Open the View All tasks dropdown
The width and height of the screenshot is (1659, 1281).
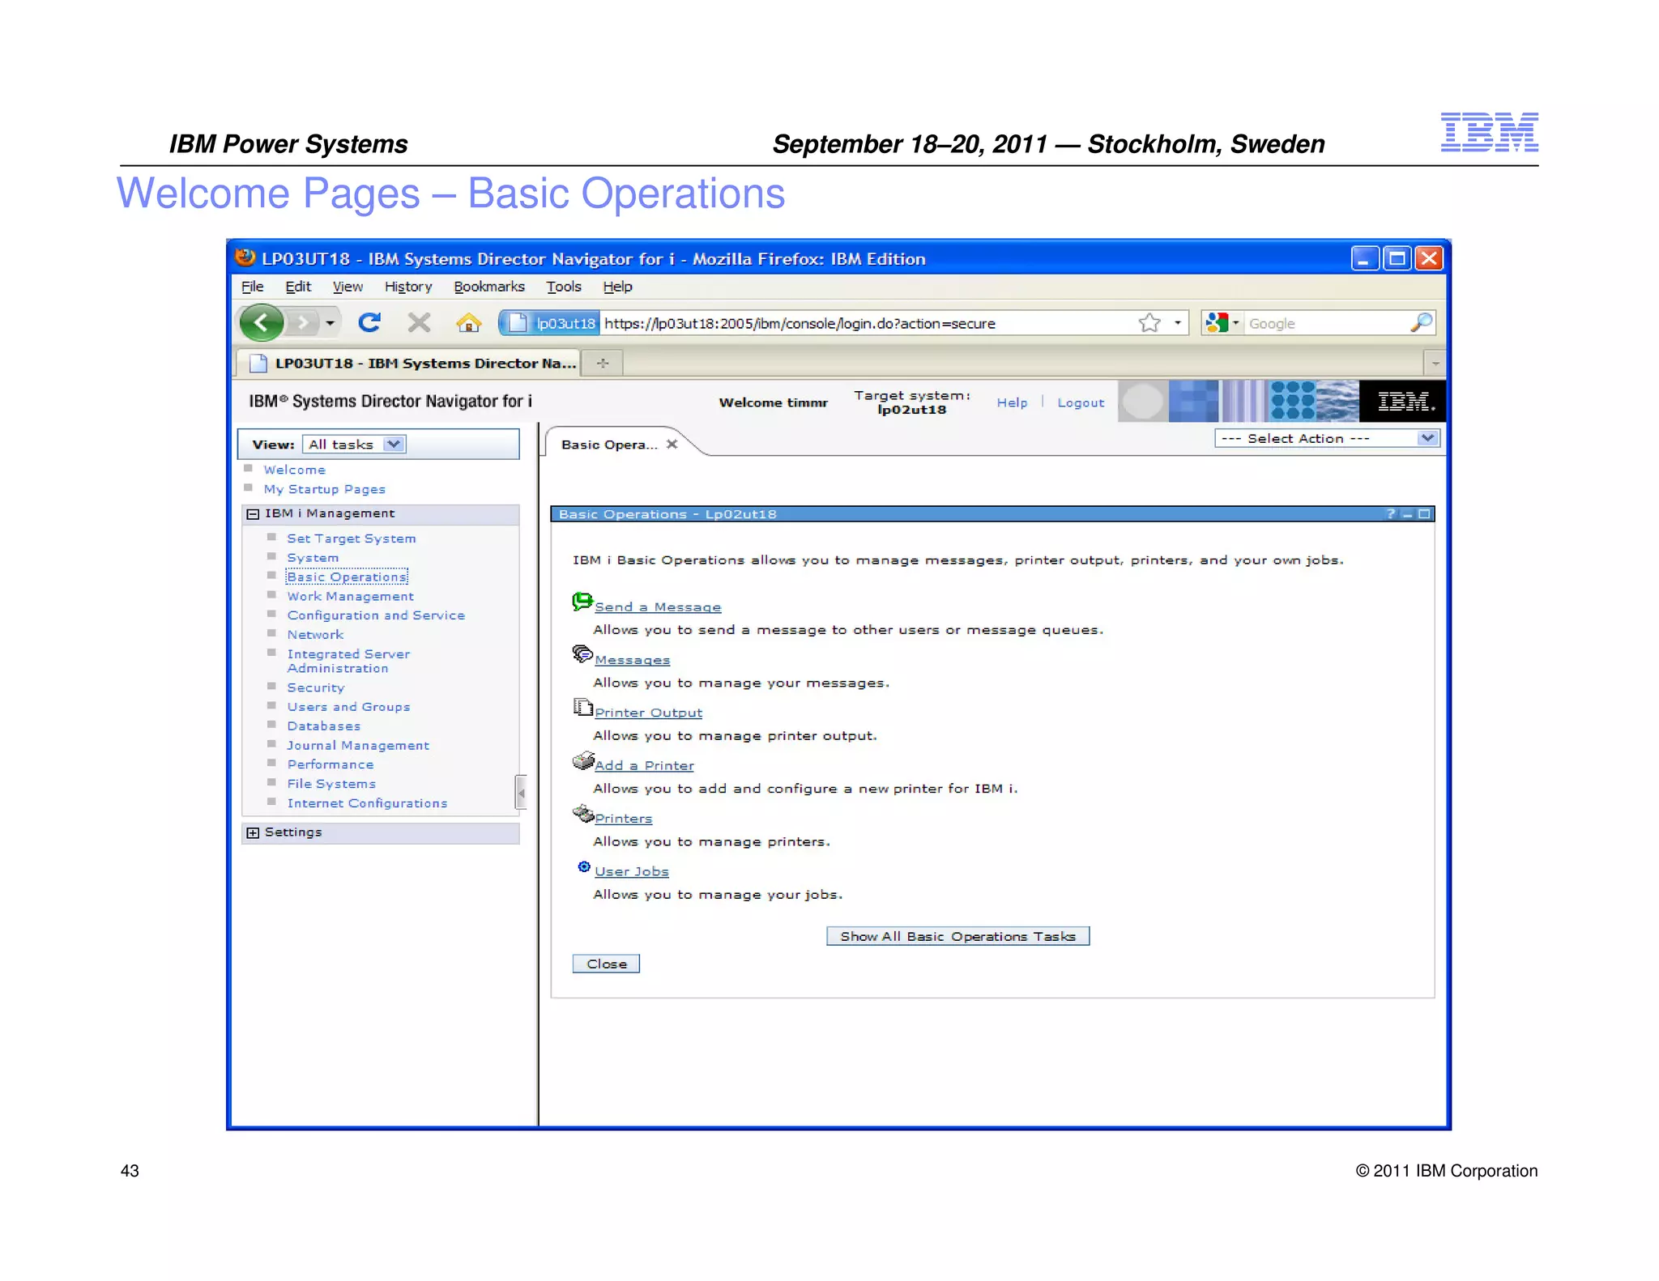354,445
